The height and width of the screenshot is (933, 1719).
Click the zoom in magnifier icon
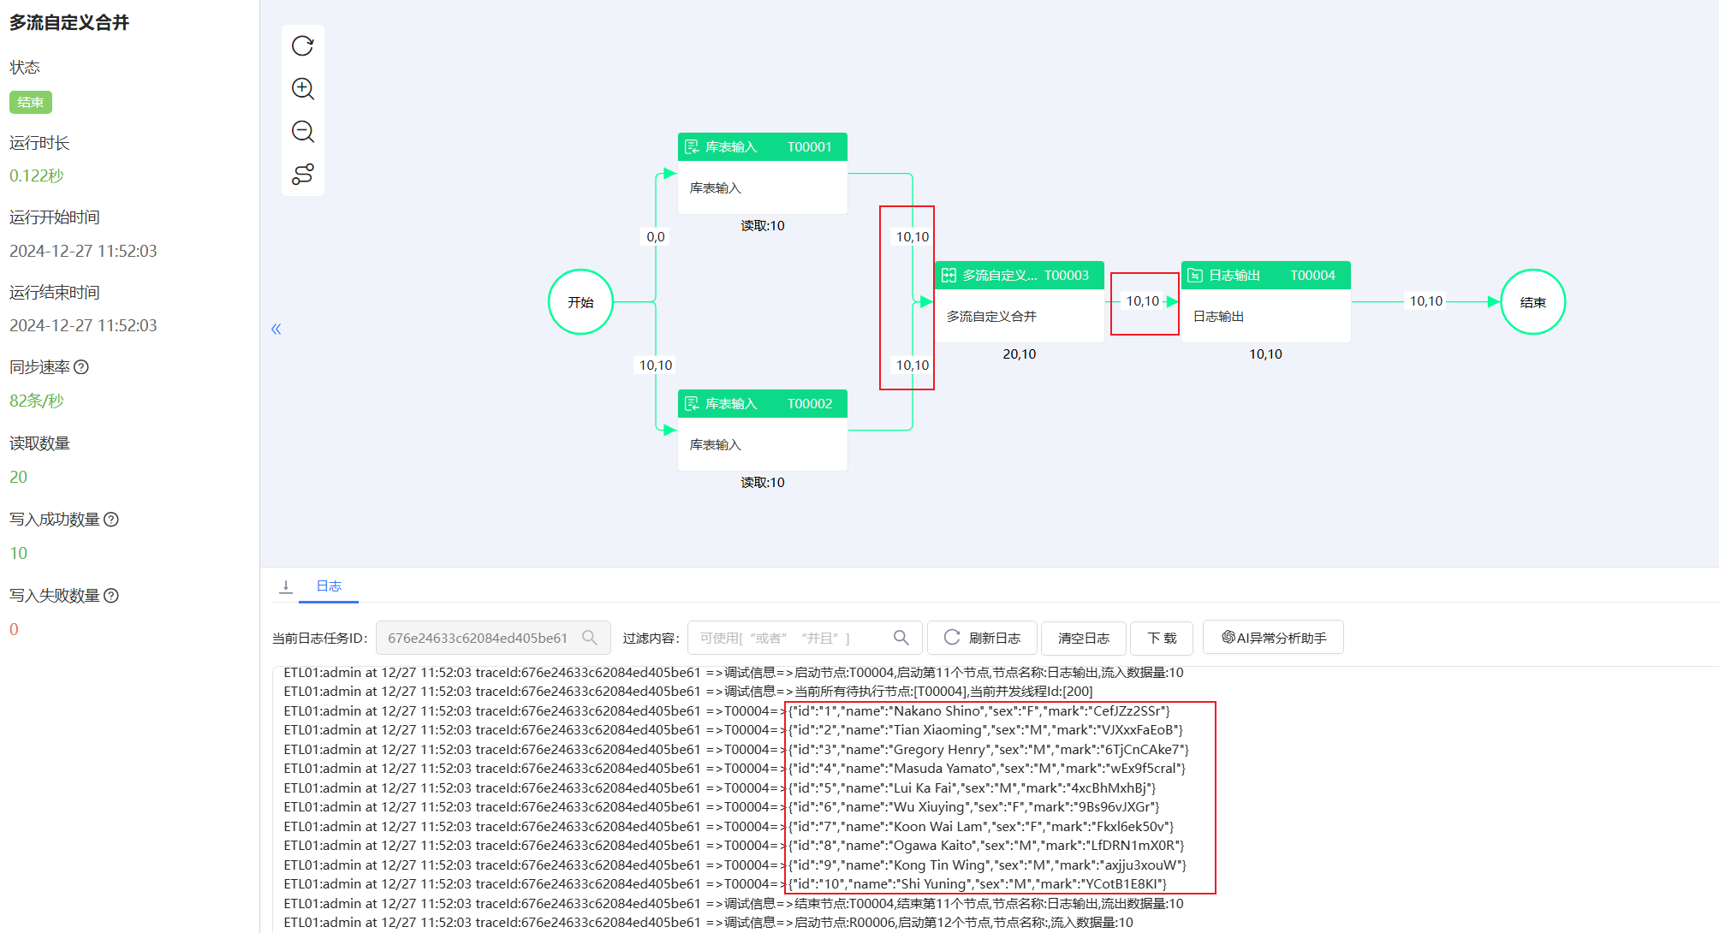303,89
